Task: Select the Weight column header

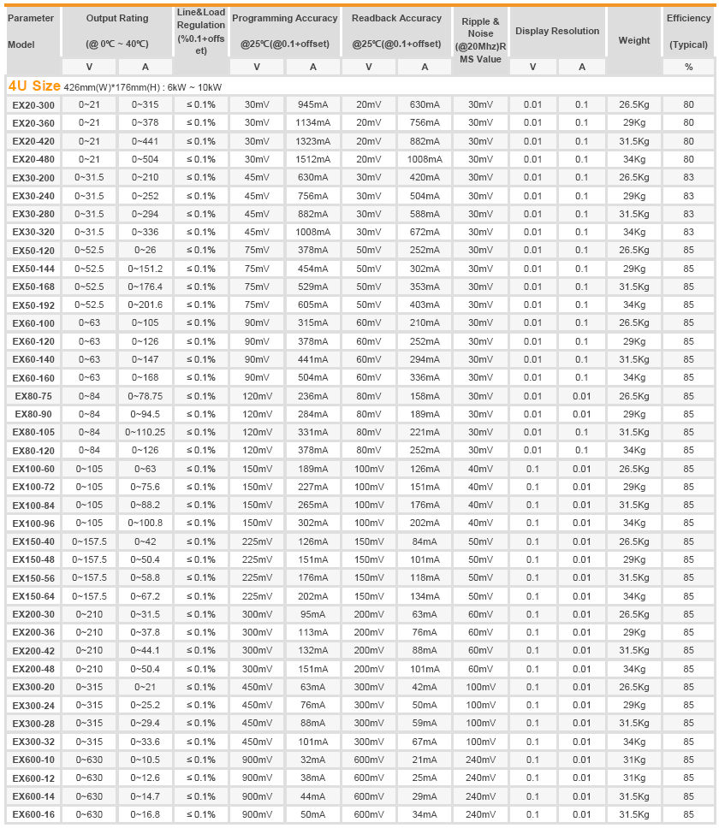Action: [634, 40]
